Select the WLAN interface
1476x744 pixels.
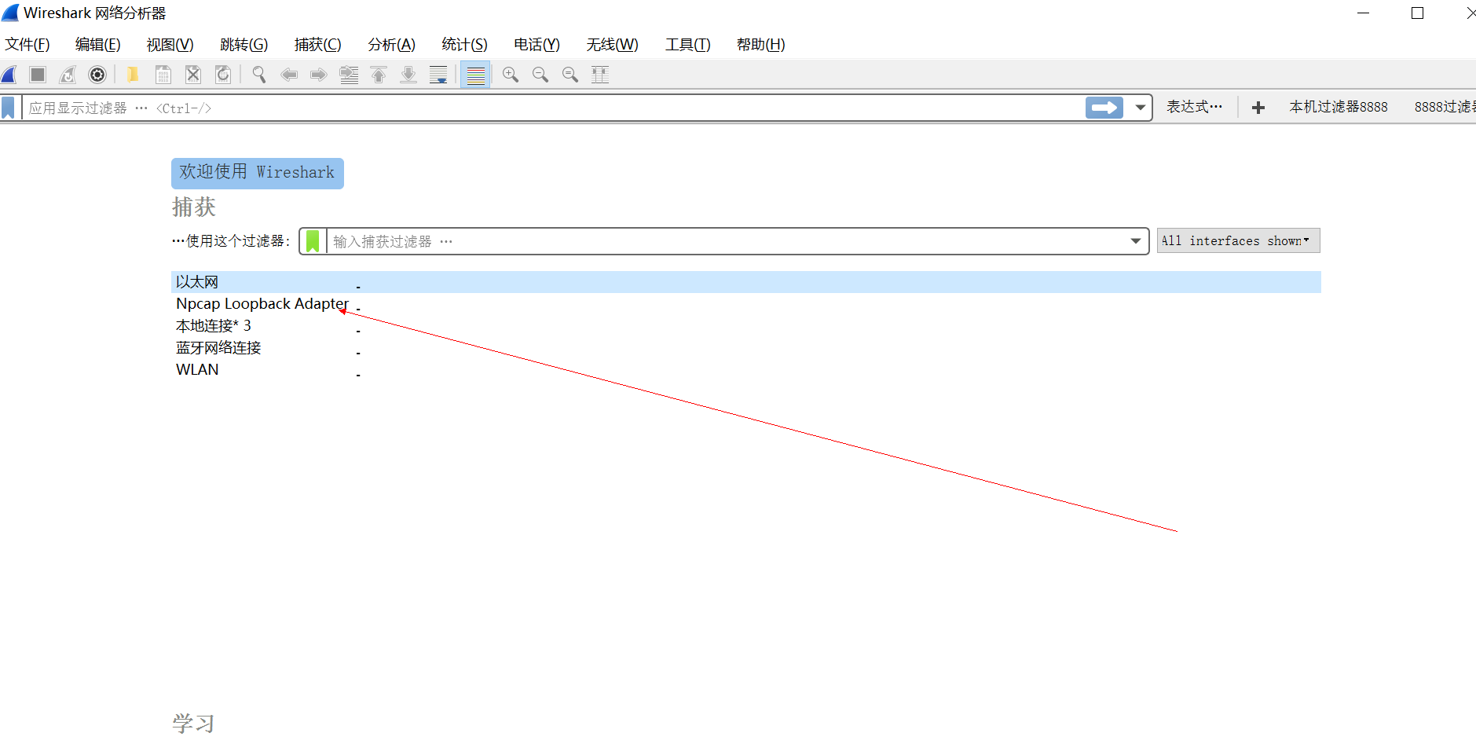(x=746, y=370)
